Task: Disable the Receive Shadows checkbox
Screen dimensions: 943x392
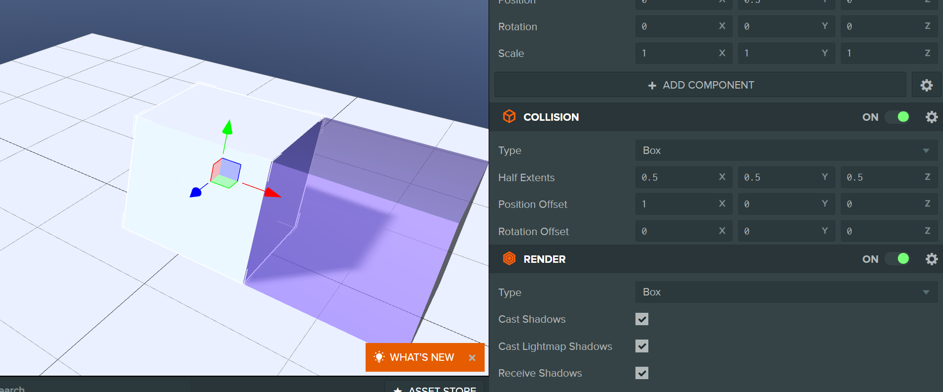Action: pyautogui.click(x=642, y=373)
